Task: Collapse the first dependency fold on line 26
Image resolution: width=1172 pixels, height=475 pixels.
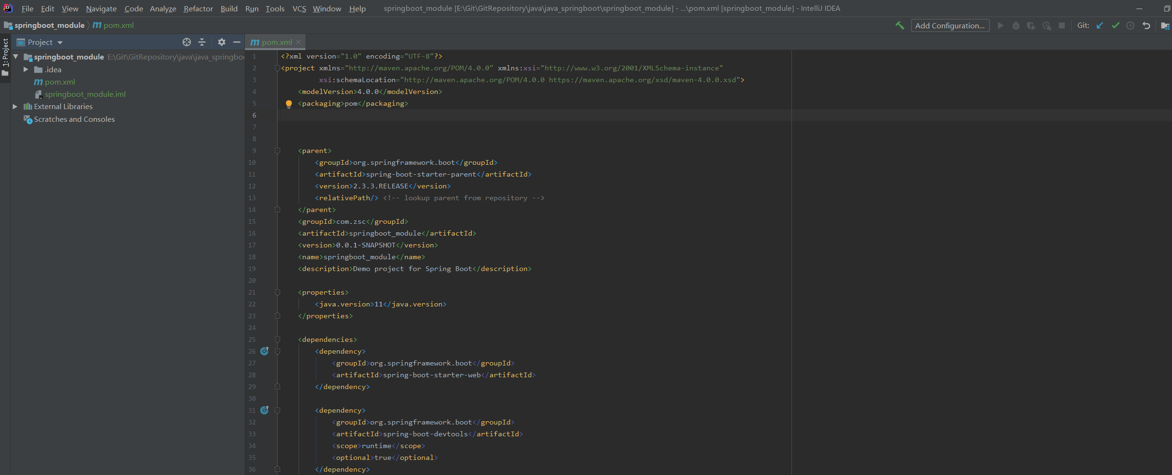Action: pos(278,351)
